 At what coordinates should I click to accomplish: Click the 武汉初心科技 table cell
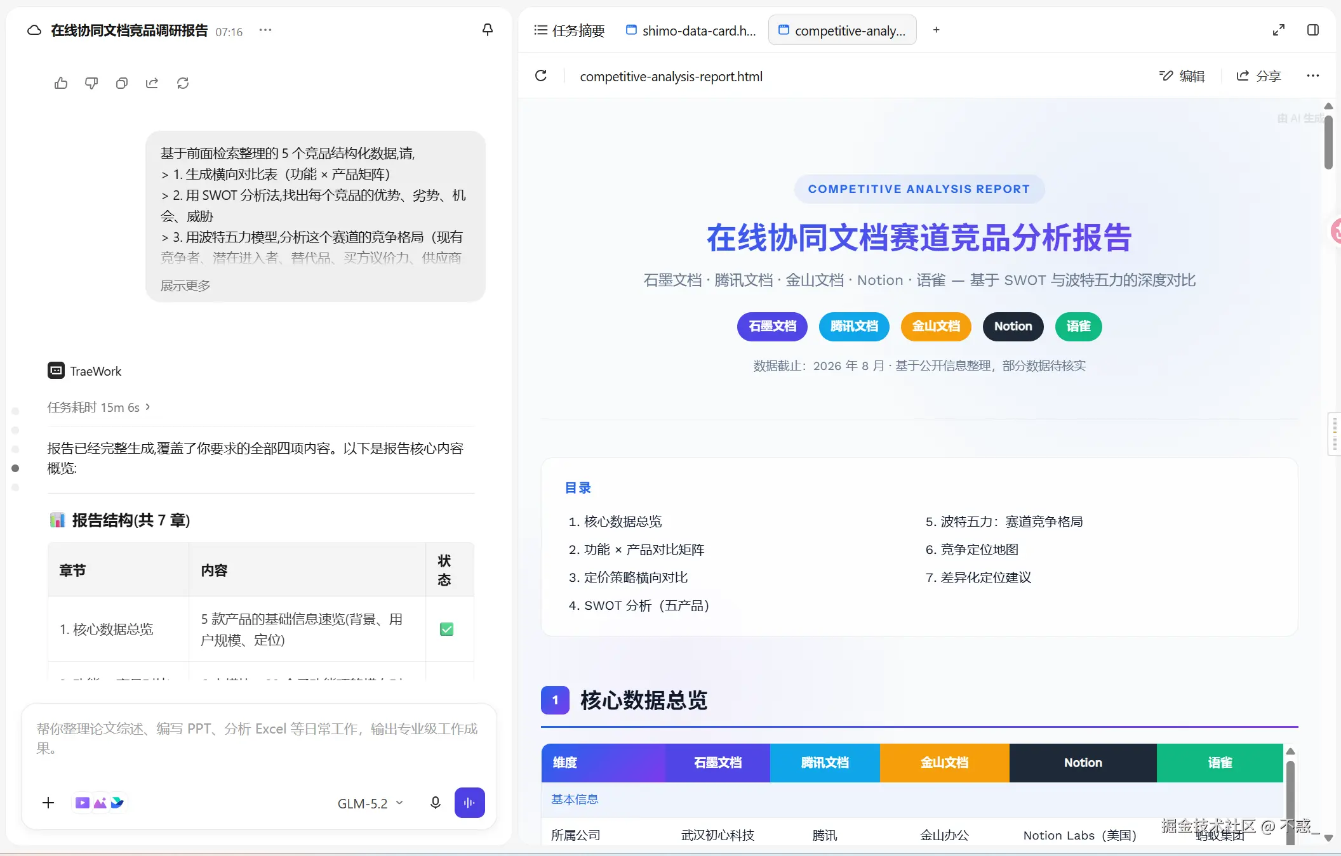[x=717, y=835]
